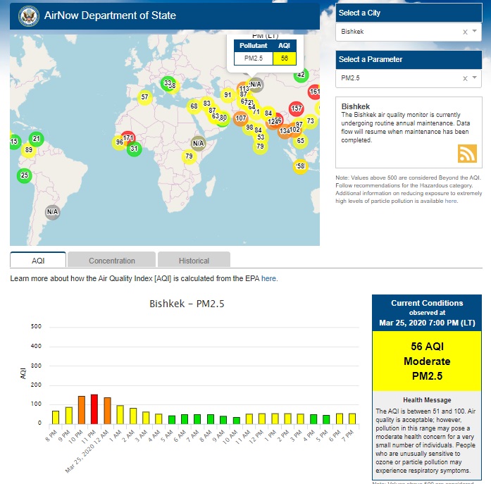Click the yellow 79 marker in Africa

[x=188, y=156]
